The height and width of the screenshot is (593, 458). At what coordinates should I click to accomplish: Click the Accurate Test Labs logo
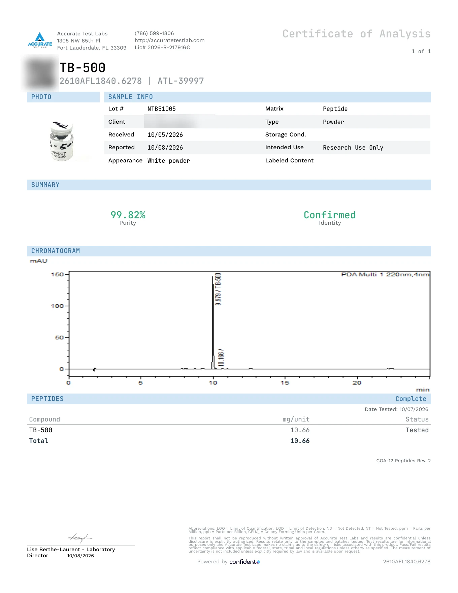(40, 40)
